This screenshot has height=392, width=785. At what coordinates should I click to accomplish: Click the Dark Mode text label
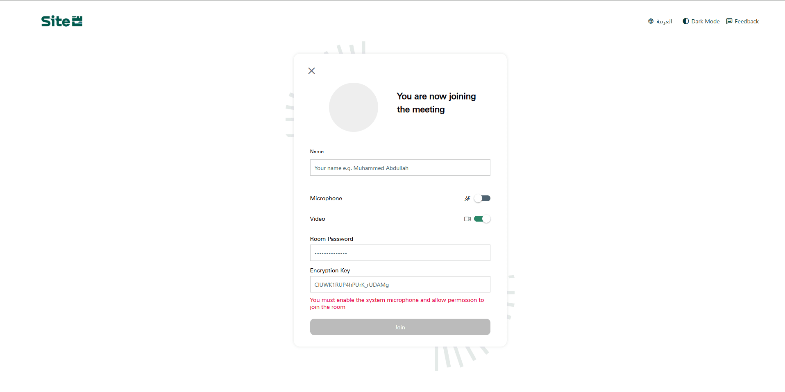[705, 21]
